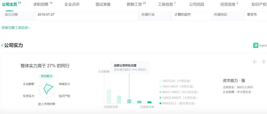
Task: Go to previous company strength slide
Action: click(x=255, y=62)
